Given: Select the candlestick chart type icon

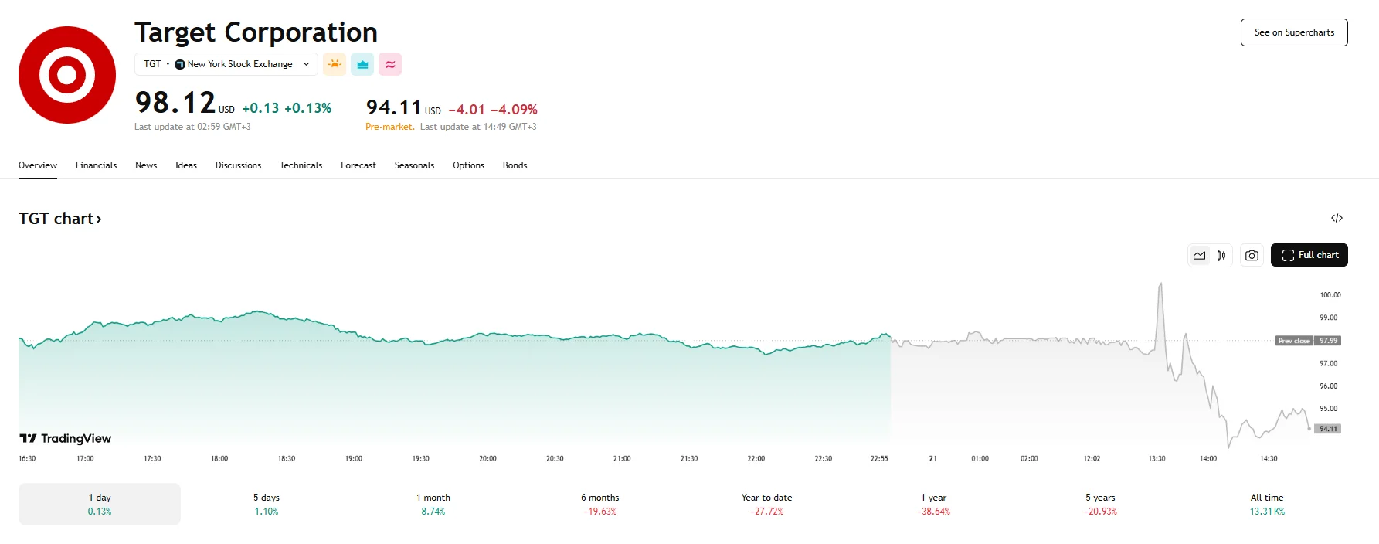Looking at the screenshot, I should [1221, 255].
